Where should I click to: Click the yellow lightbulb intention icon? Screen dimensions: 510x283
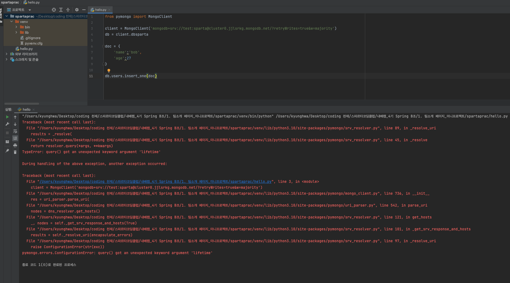tap(109, 70)
